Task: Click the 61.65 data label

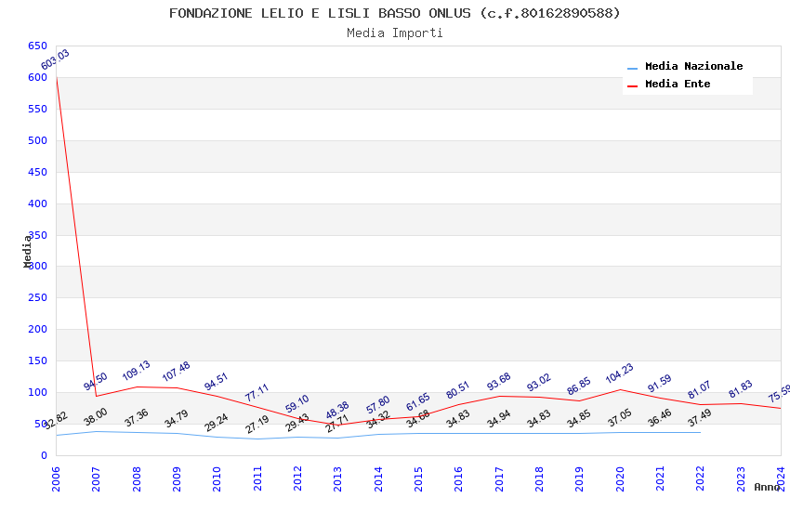Action: 417,402
